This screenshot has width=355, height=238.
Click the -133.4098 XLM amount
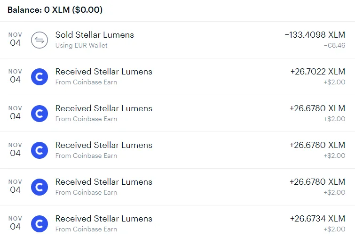pyautogui.click(x=315, y=35)
